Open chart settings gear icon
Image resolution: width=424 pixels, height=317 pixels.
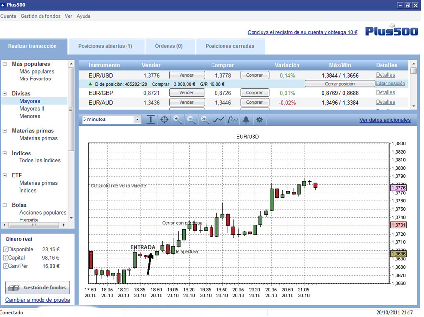coord(259,119)
